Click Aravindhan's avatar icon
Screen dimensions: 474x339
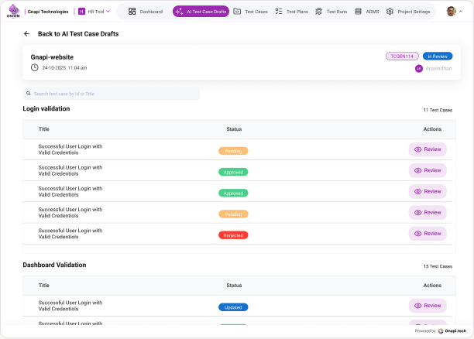tap(419, 69)
